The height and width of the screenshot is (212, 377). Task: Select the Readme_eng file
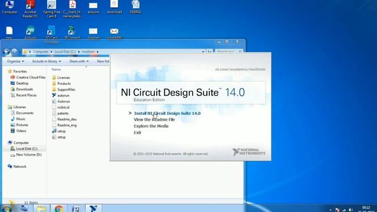pos(64,125)
